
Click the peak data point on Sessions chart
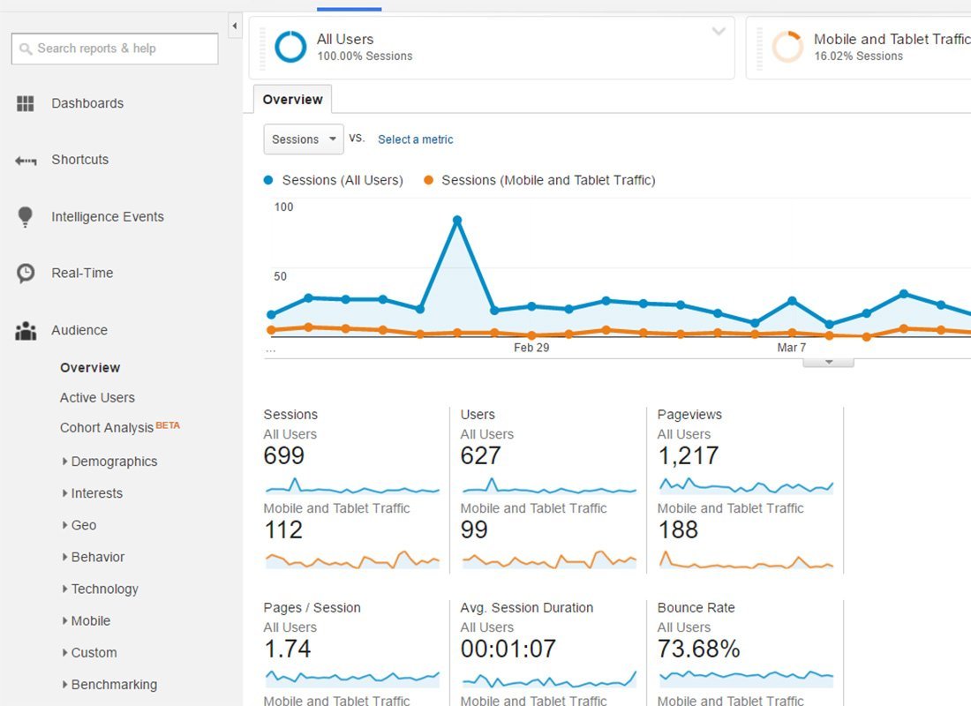(x=456, y=220)
